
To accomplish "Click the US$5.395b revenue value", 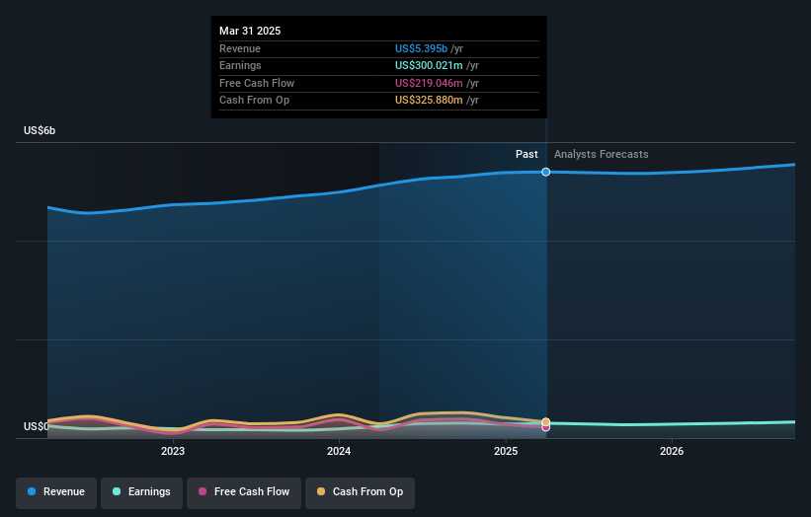I will point(421,48).
